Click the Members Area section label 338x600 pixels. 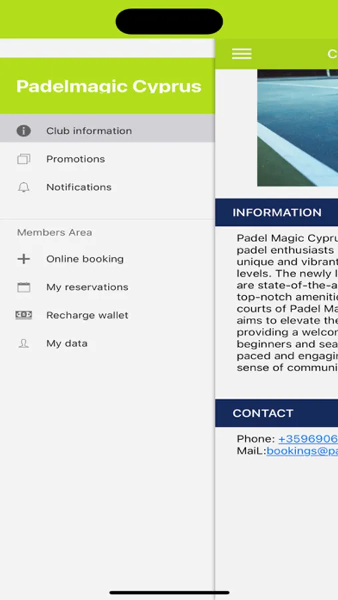tap(55, 233)
